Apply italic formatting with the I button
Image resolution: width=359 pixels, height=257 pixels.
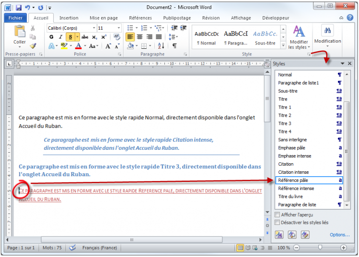(x=60, y=37)
